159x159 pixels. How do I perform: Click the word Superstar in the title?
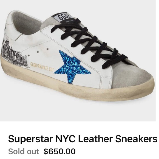pyautogui.click(x=31, y=139)
